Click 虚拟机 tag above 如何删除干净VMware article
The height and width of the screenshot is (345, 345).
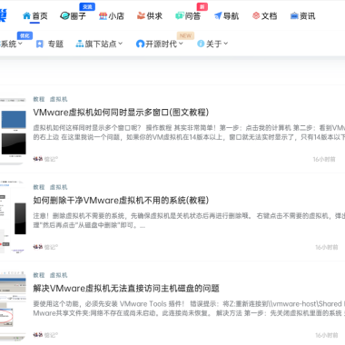[58, 187]
